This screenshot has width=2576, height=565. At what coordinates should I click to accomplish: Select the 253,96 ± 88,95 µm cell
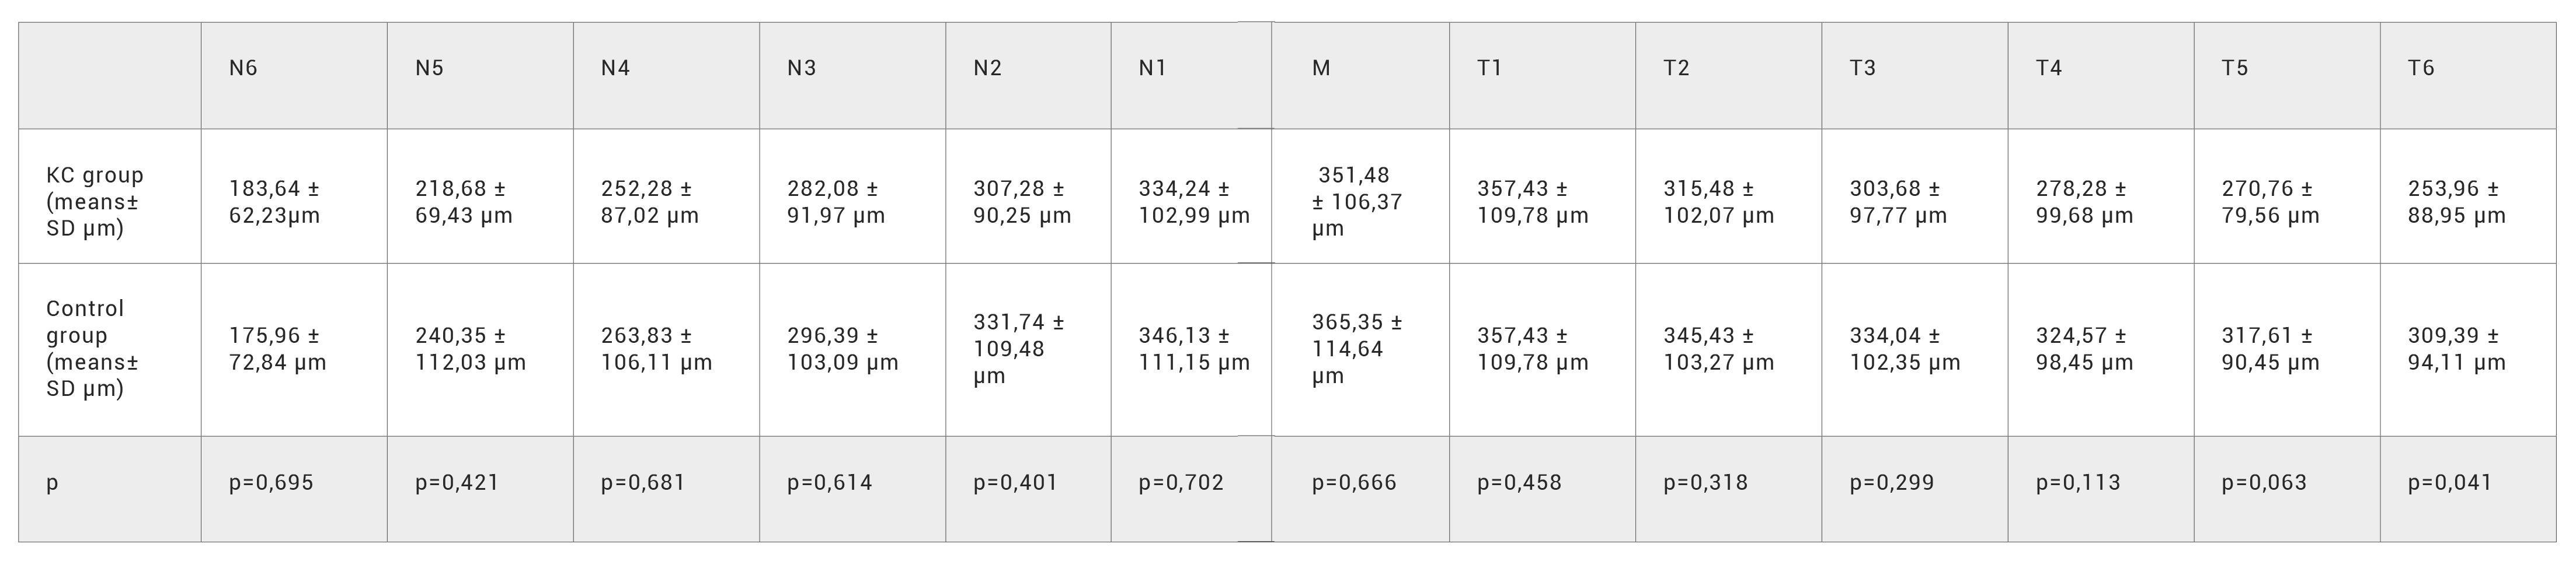(x=2468, y=196)
